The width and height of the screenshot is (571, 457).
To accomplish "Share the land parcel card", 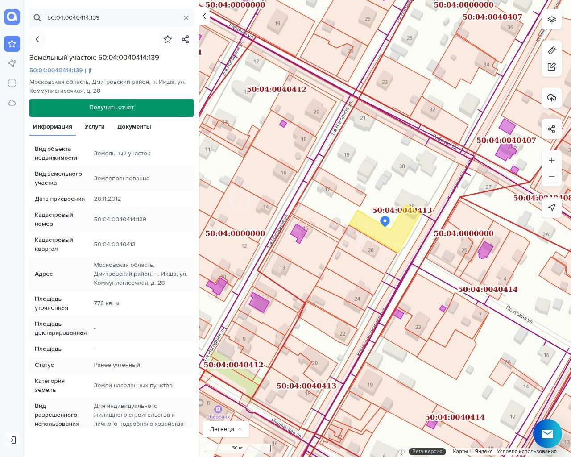I will (186, 39).
